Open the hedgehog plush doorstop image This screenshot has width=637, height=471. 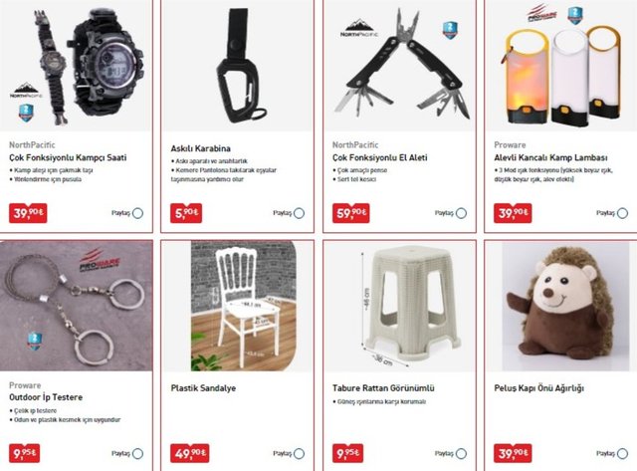565,307
